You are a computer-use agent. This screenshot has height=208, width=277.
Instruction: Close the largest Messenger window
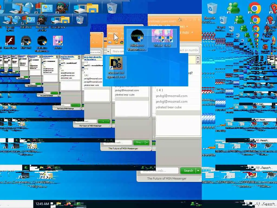point(199,19)
